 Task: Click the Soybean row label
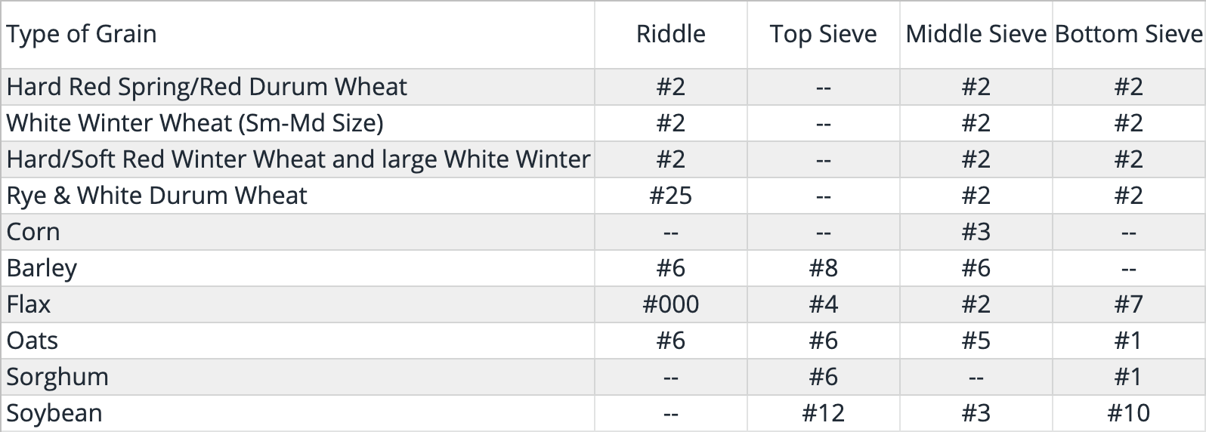pyautogui.click(x=54, y=413)
